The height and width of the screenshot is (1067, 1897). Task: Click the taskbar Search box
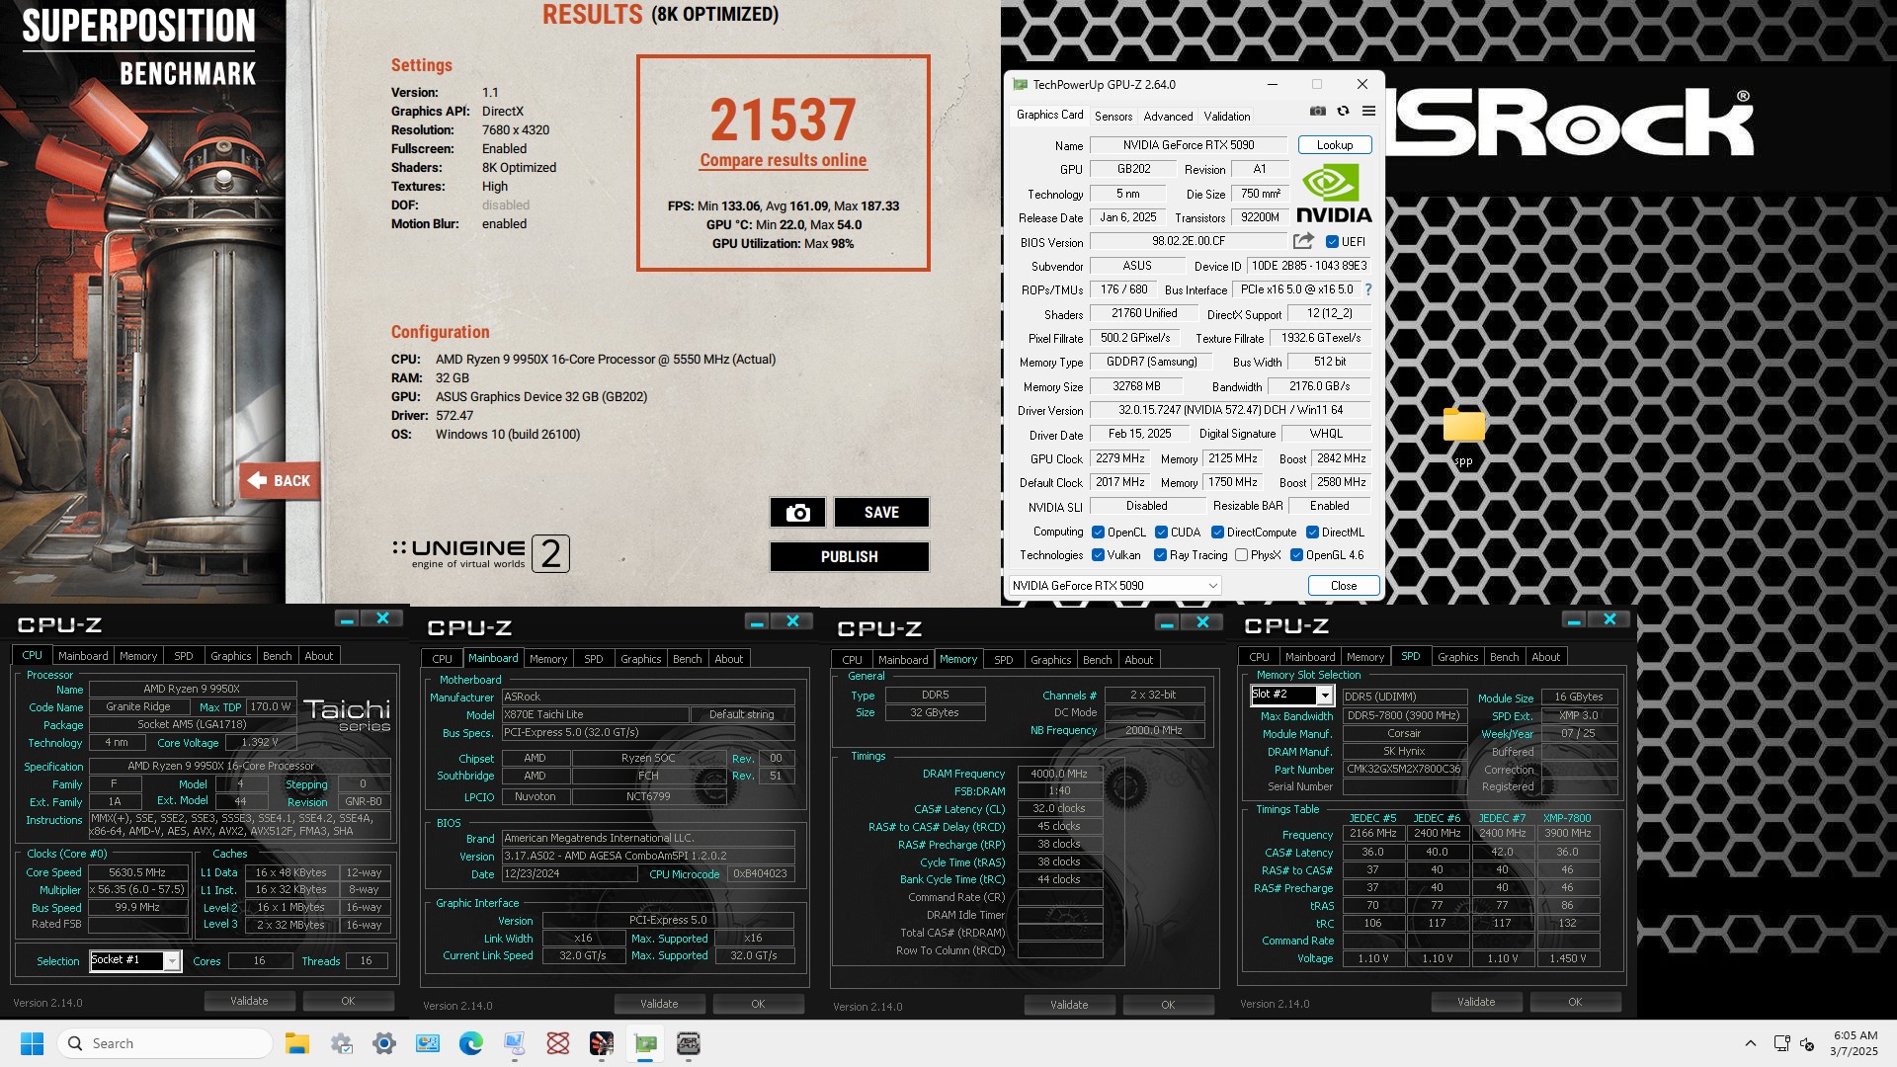tap(165, 1043)
